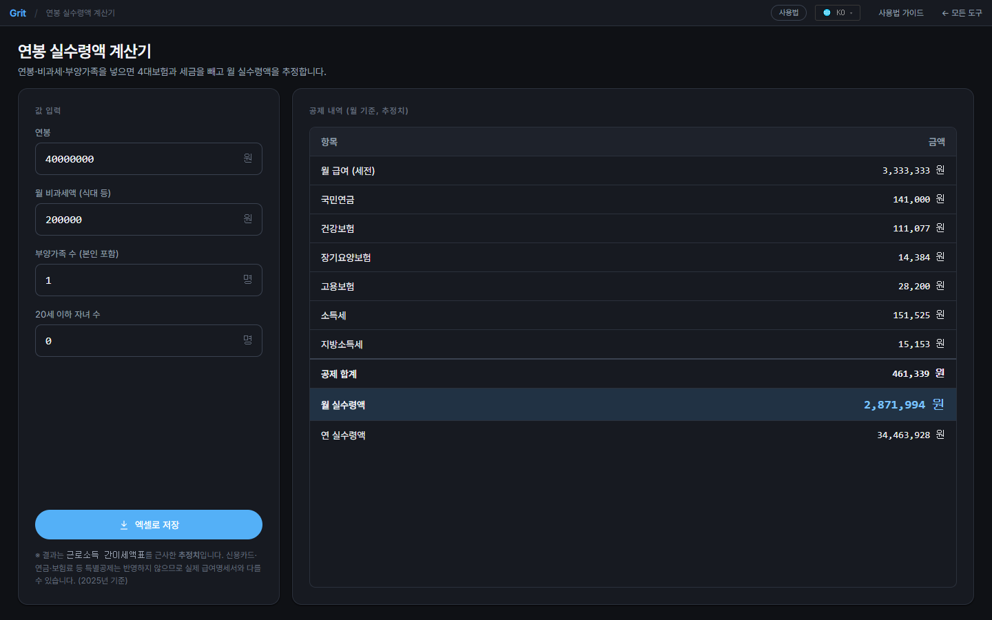The height and width of the screenshot is (620, 992).
Task: Click the 연봉 실수령액 계산기 breadcrumb text
Action: coord(81,13)
